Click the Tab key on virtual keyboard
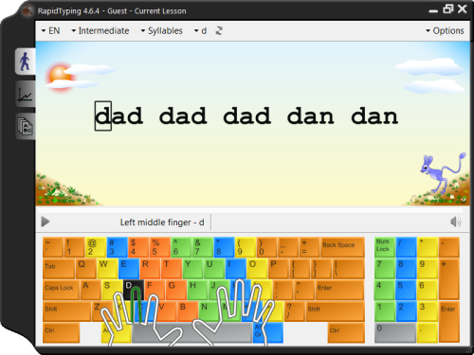This screenshot has height=355, width=474. click(59, 269)
